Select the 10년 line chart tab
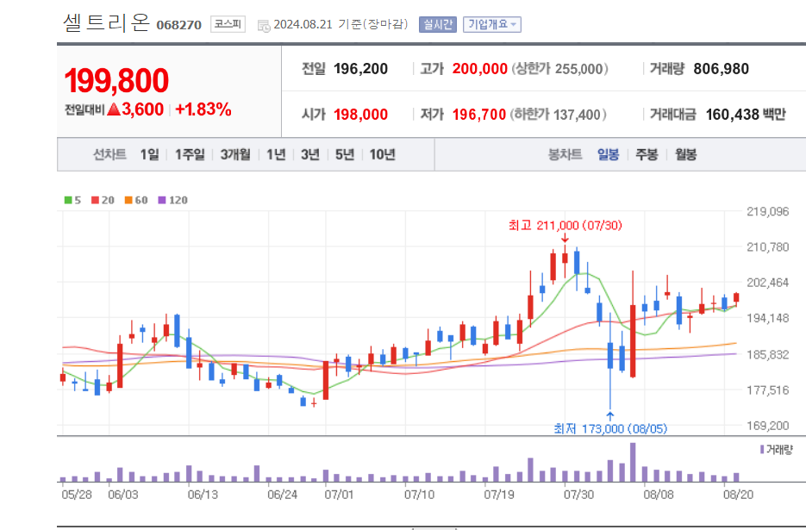 pyautogui.click(x=383, y=154)
